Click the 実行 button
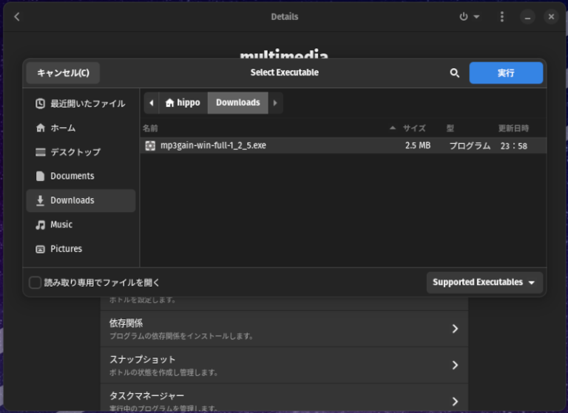 tap(506, 72)
